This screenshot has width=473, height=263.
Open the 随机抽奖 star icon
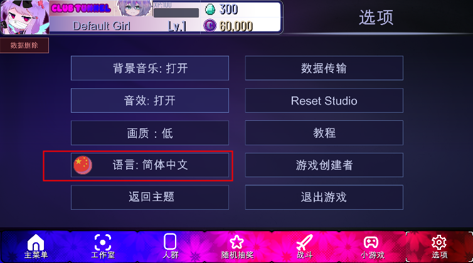click(x=236, y=242)
